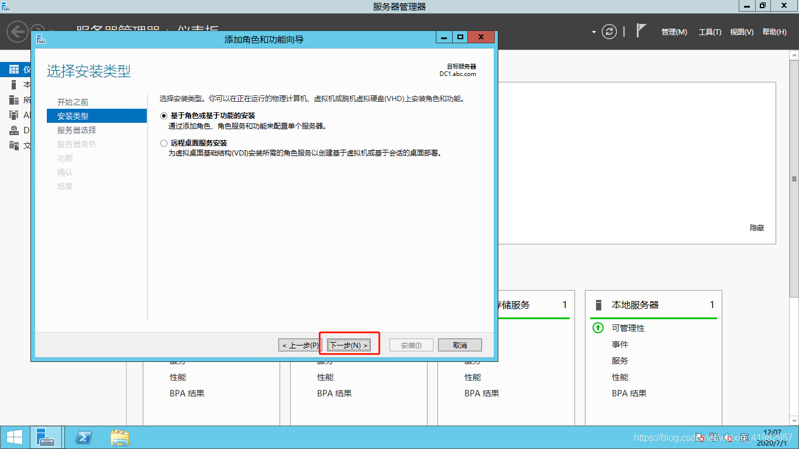The height and width of the screenshot is (449, 799).
Task: Select the dashboard grid icon in the sidebar
Action: click(x=14, y=70)
